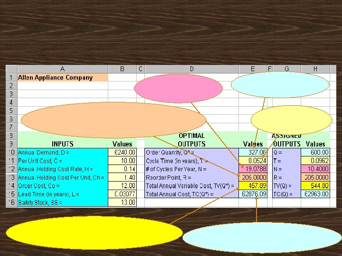Select the 'N =' assigned label cell
Screen dimensions: 342x256
(x=286, y=169)
